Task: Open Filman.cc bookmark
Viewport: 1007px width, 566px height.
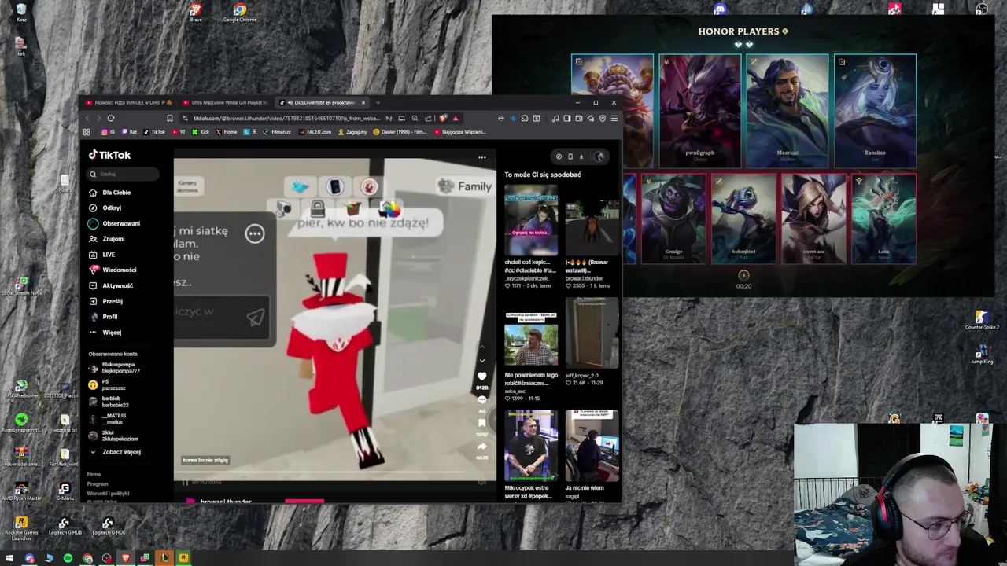Action: tap(276, 132)
